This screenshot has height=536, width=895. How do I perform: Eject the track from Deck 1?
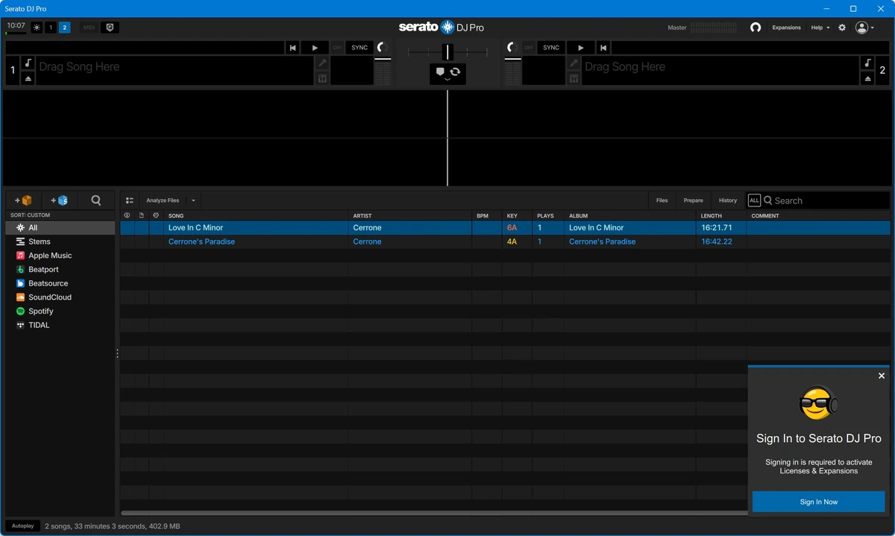[x=28, y=78]
